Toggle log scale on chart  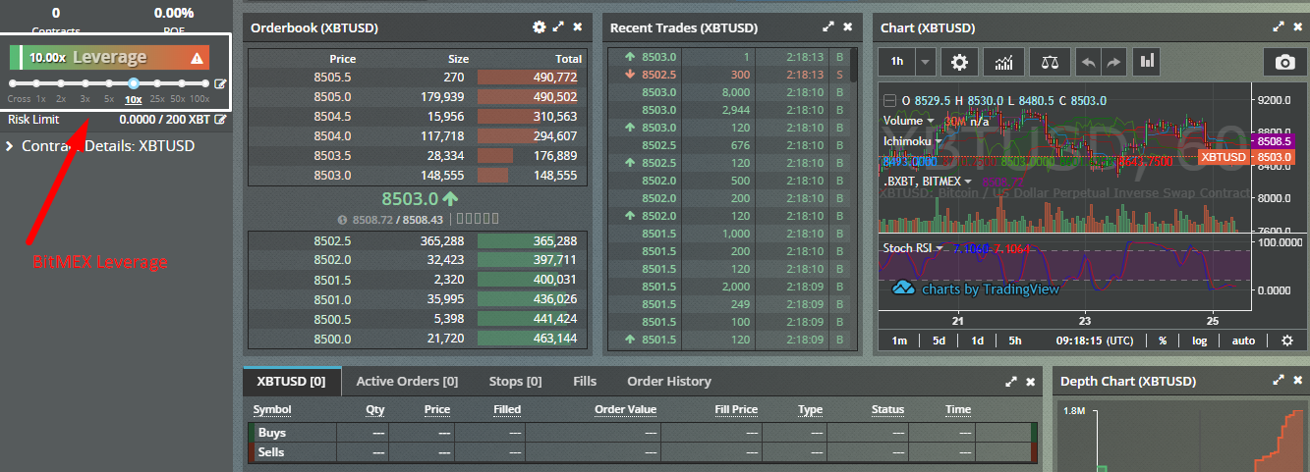[1200, 341]
